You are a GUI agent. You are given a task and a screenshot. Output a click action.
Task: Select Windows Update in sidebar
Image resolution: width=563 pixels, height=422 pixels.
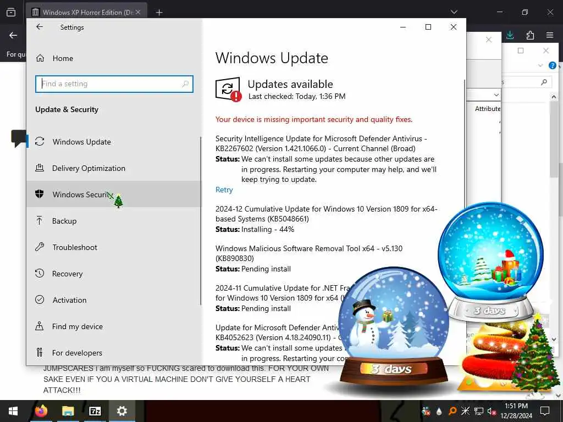click(114, 142)
